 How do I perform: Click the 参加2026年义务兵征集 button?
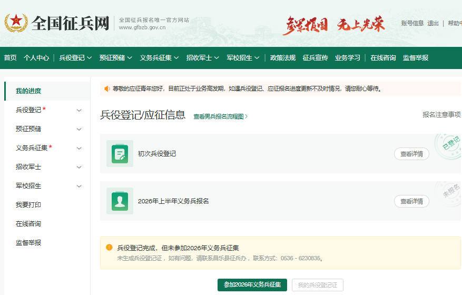252,285
